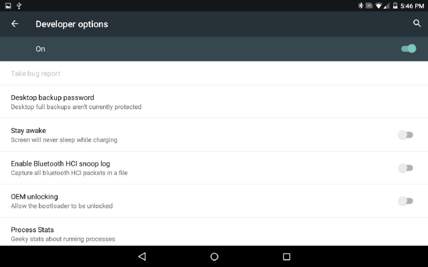428x267 pixels.
Task: Tap the Stay awake setting label
Action: click(29, 130)
